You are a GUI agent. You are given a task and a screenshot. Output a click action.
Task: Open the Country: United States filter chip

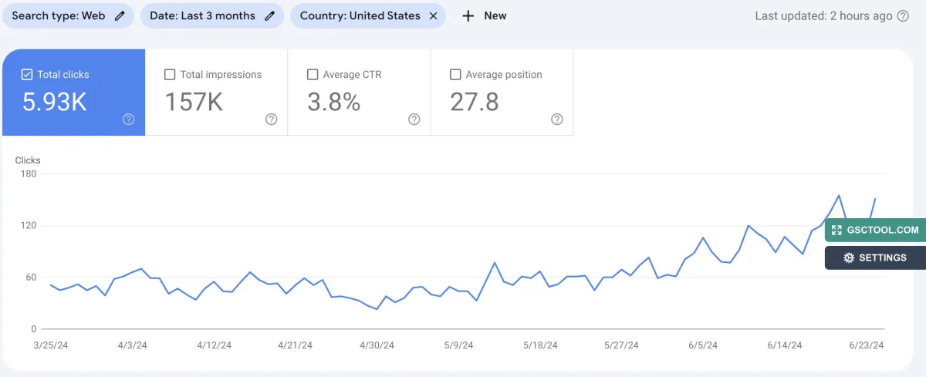point(360,16)
